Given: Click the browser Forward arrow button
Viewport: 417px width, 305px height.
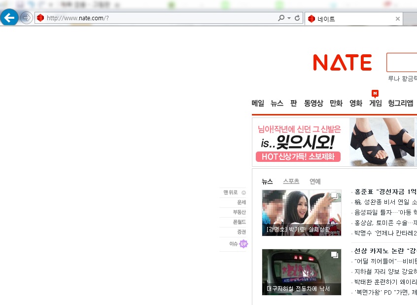Looking at the screenshot, I should coord(26,18).
